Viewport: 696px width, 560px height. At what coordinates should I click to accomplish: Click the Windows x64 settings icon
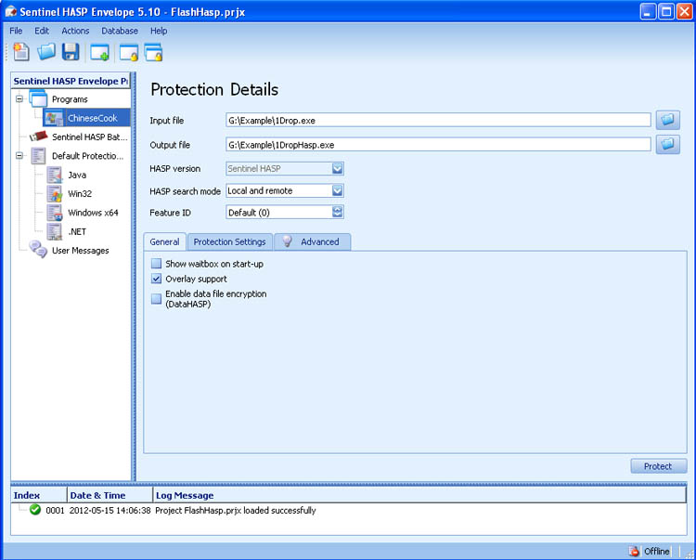(55, 213)
